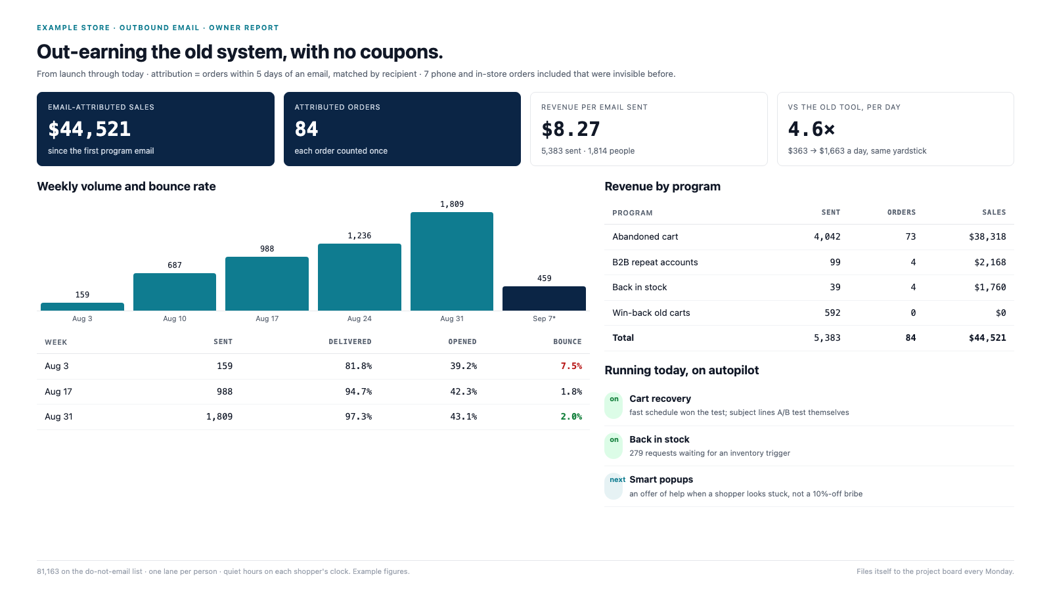Click the 43.1% opened value
The image size is (1051, 591).
[x=463, y=416]
